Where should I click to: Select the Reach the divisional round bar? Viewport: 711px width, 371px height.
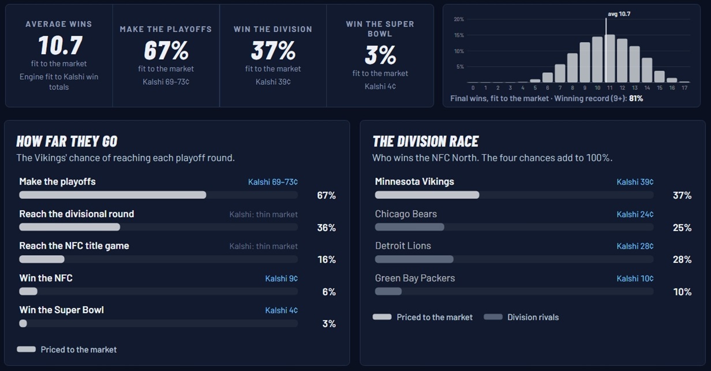coord(159,227)
